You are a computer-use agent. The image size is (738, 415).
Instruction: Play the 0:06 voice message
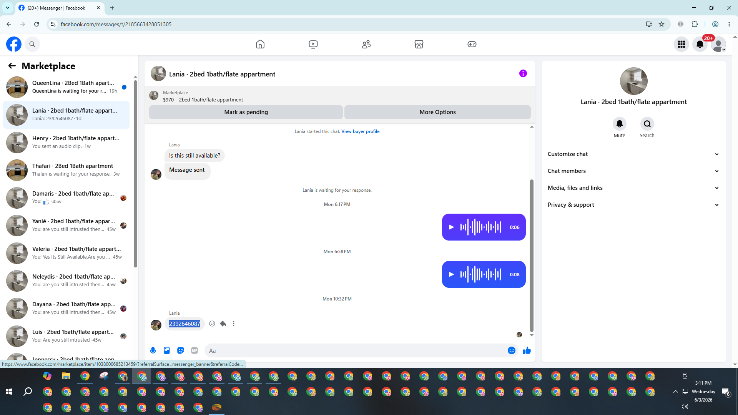pos(451,227)
